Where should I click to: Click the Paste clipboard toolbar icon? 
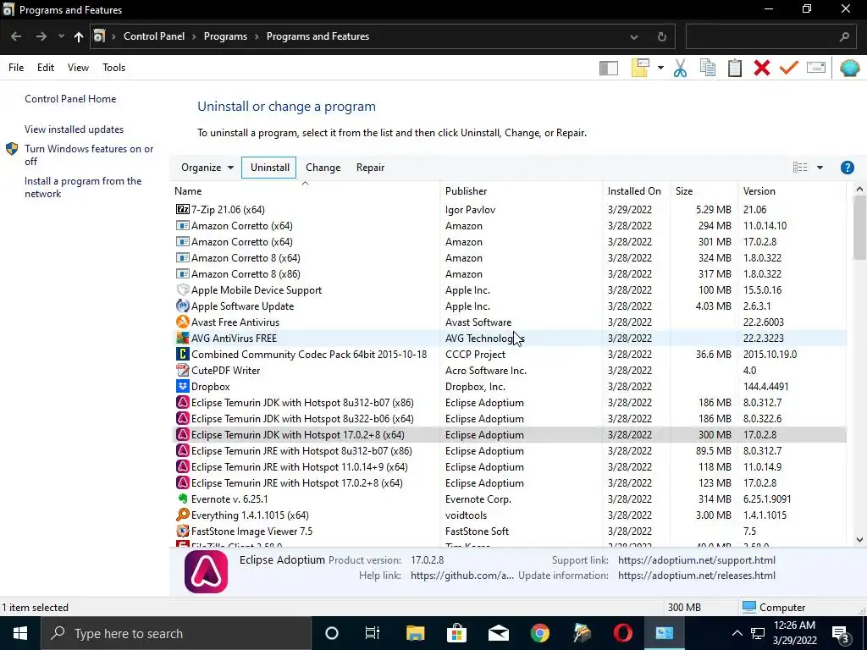(x=735, y=68)
